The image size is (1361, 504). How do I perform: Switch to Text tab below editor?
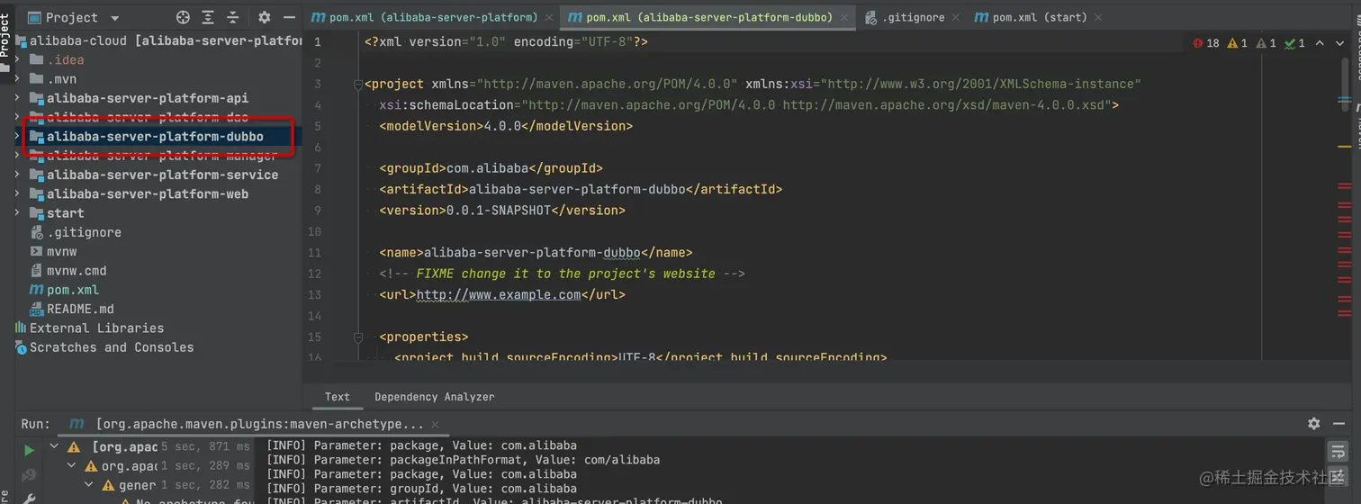pyautogui.click(x=338, y=397)
